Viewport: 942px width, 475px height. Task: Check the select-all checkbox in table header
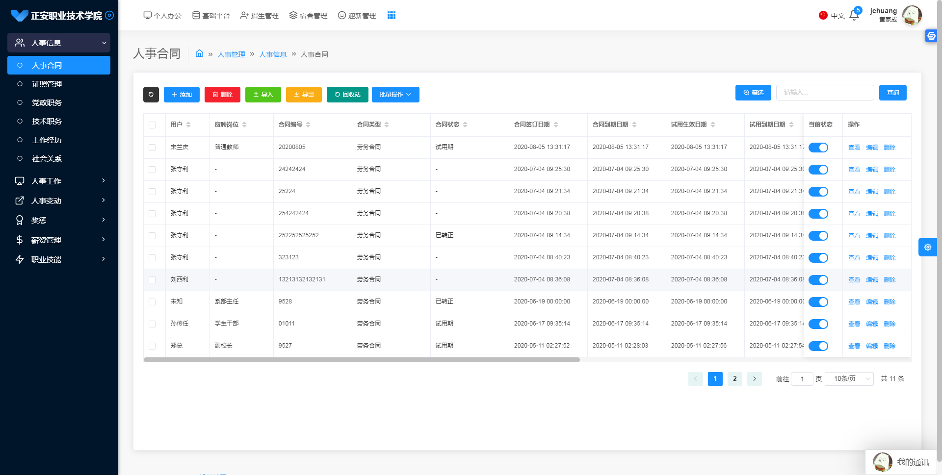coord(152,125)
